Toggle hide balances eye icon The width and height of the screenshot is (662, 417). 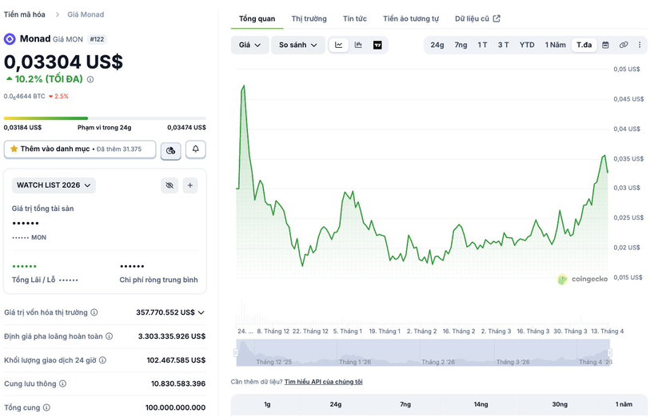pos(169,185)
